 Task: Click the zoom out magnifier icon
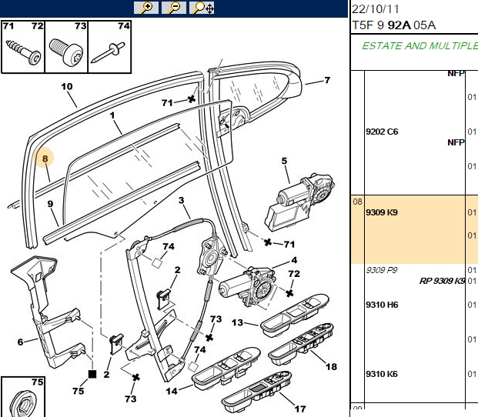(x=174, y=8)
